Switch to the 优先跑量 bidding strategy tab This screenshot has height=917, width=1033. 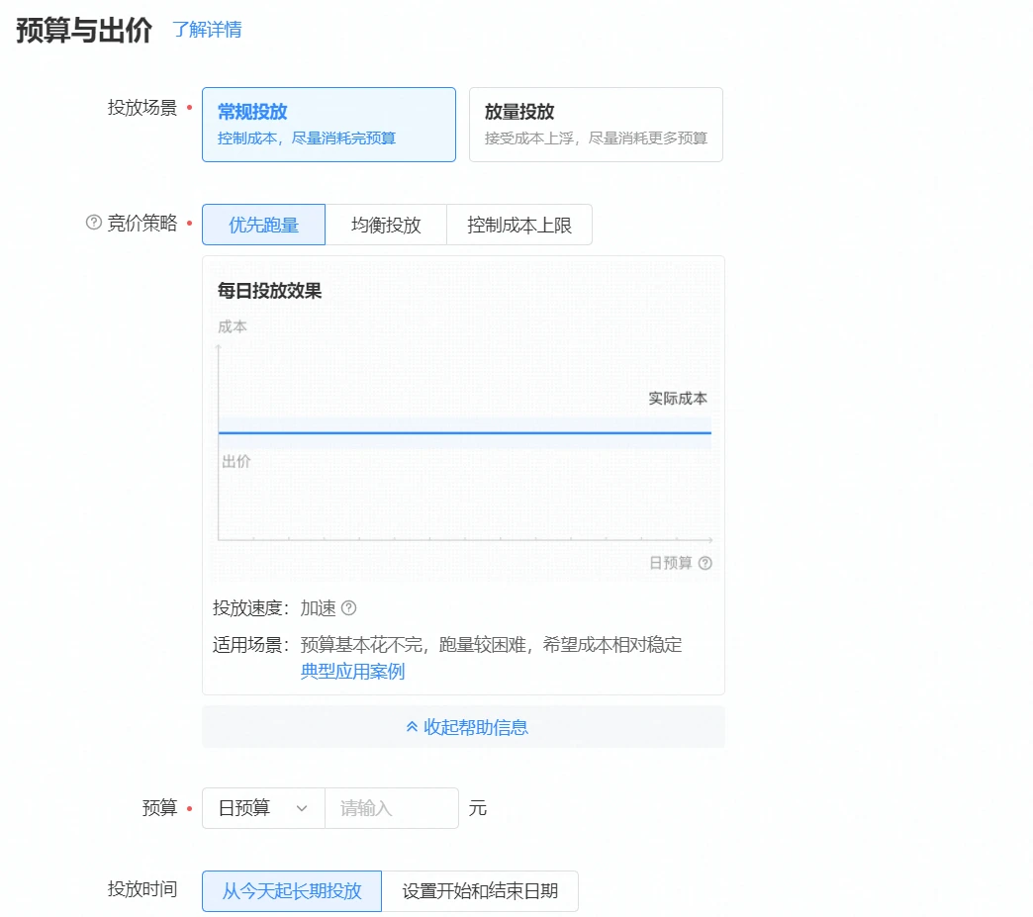[263, 225]
